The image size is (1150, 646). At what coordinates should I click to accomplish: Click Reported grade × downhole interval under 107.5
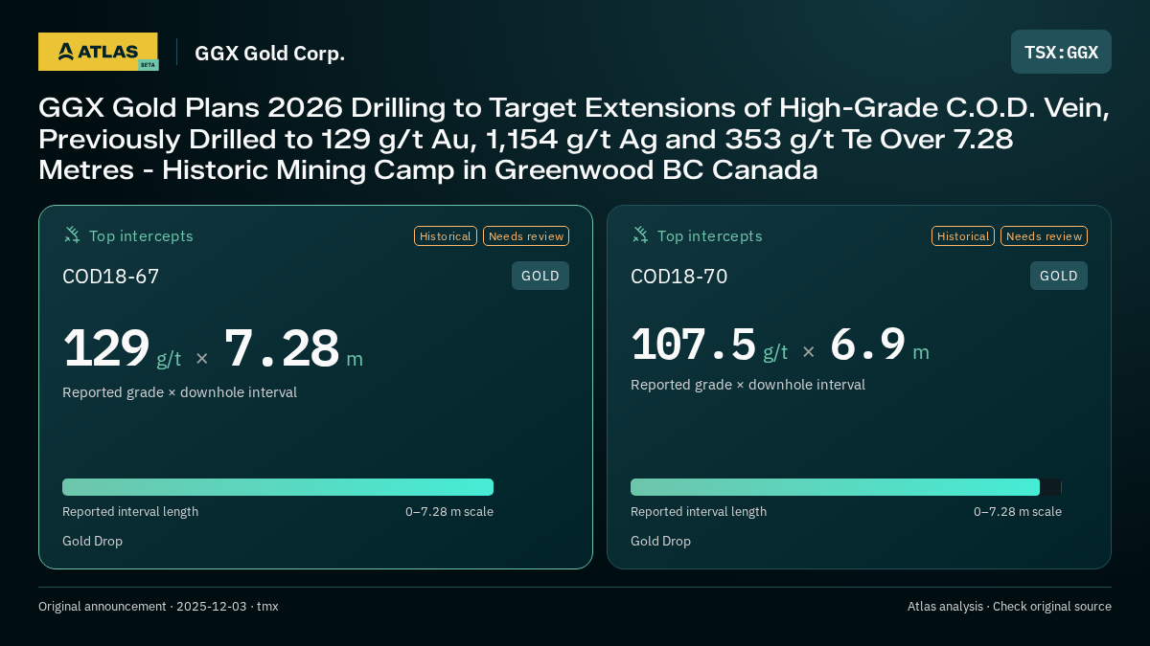[x=747, y=385]
